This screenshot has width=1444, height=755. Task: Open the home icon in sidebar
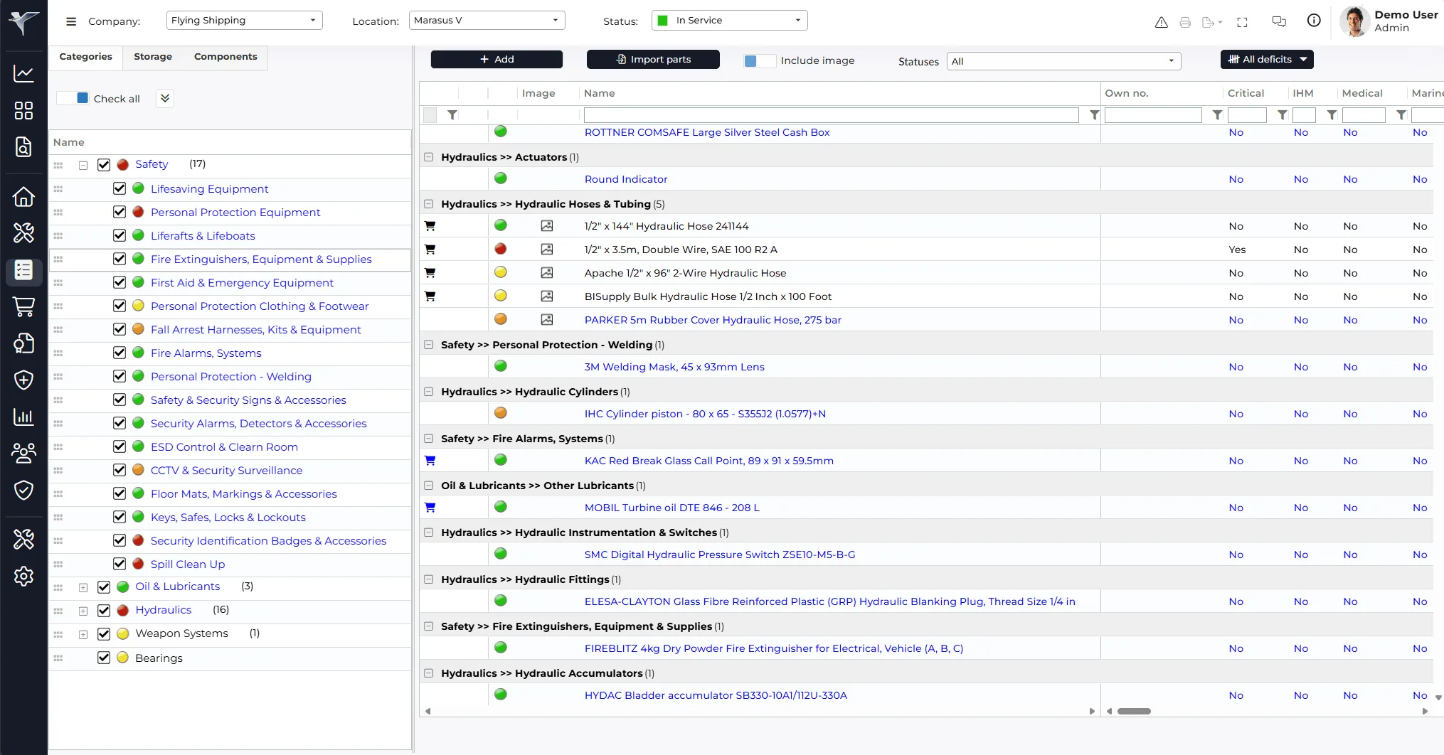[x=23, y=196]
